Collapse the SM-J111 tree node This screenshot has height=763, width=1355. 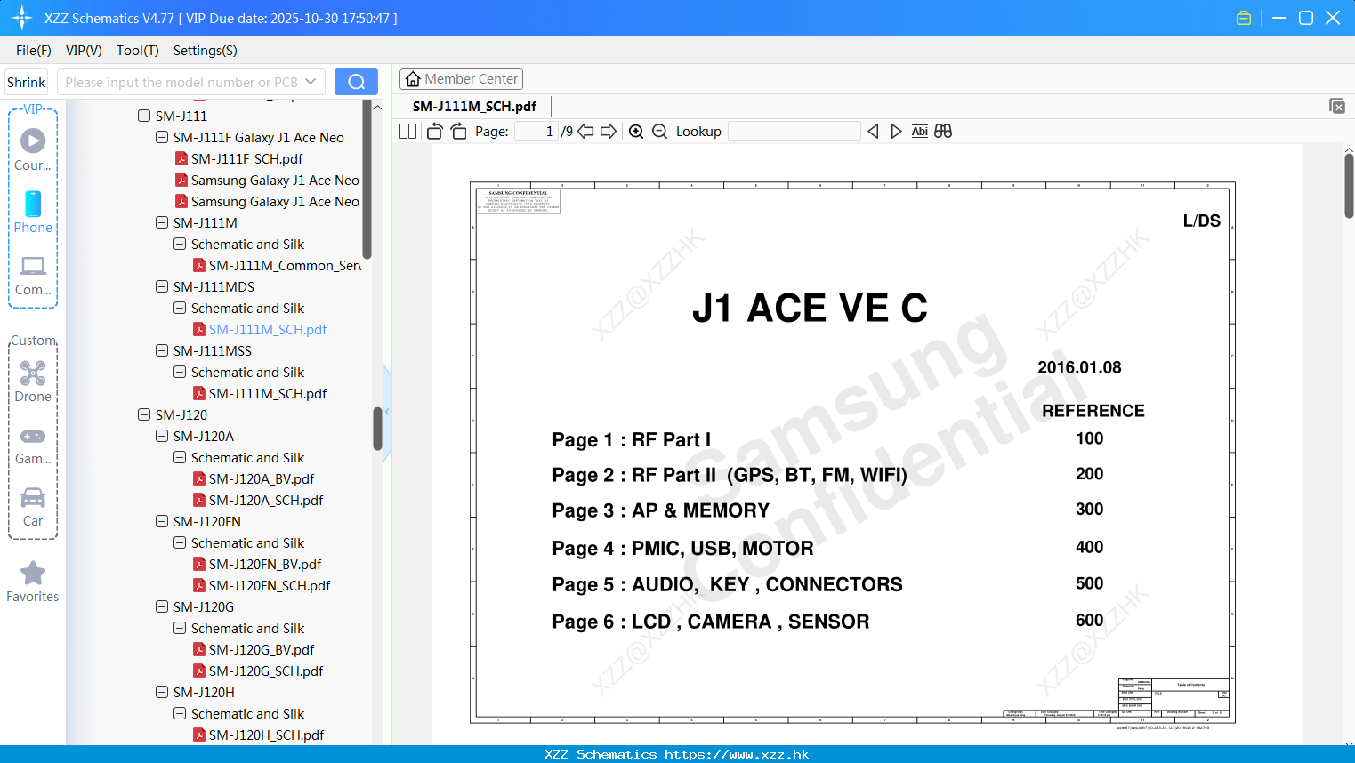pos(144,116)
